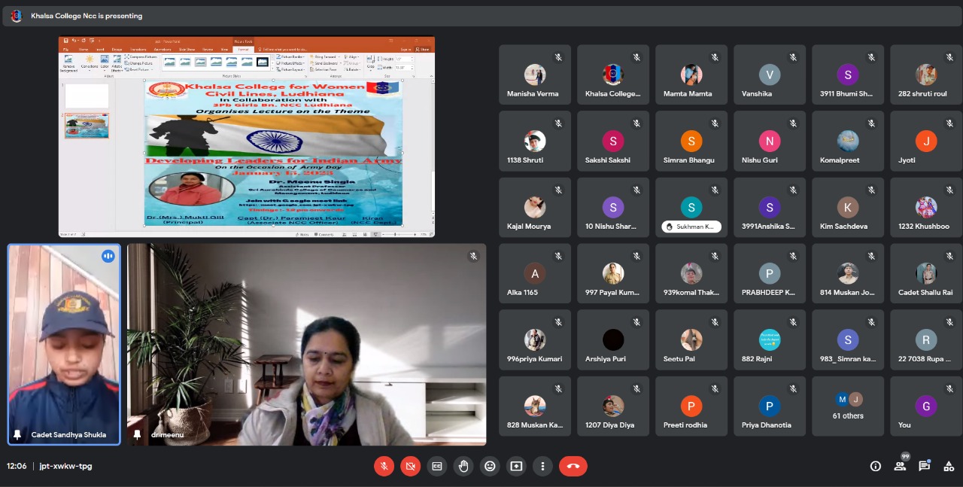Click Remove Background in the shared PowerPoint

(x=68, y=63)
